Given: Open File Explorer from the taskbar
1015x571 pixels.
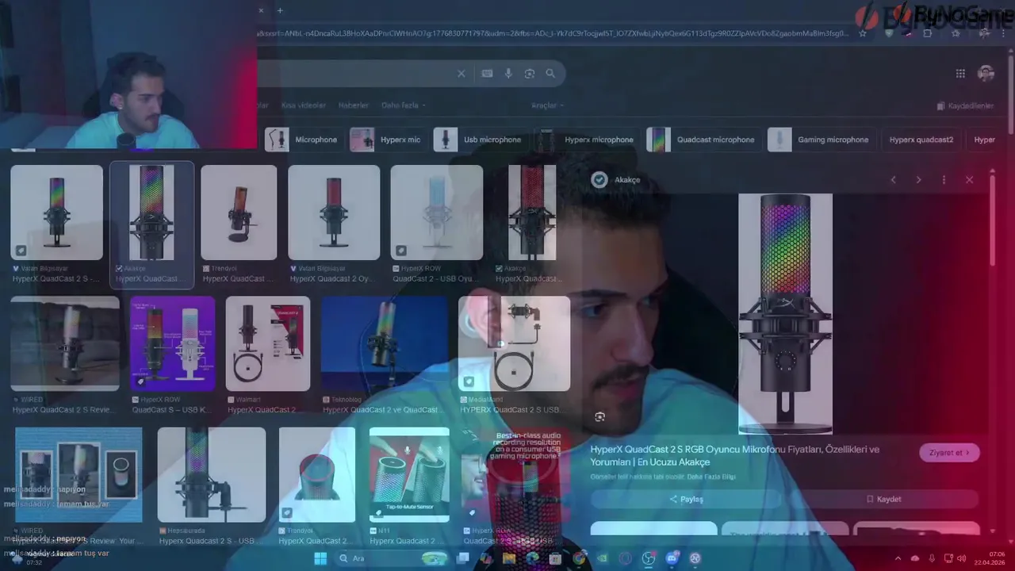Looking at the screenshot, I should point(509,558).
